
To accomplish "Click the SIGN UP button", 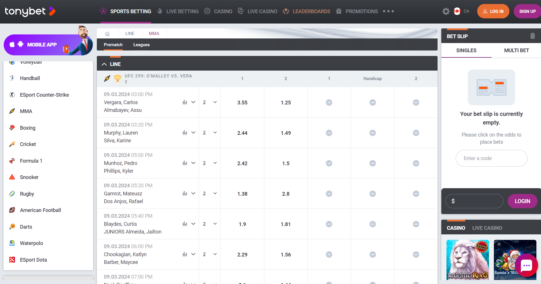I will (527, 11).
